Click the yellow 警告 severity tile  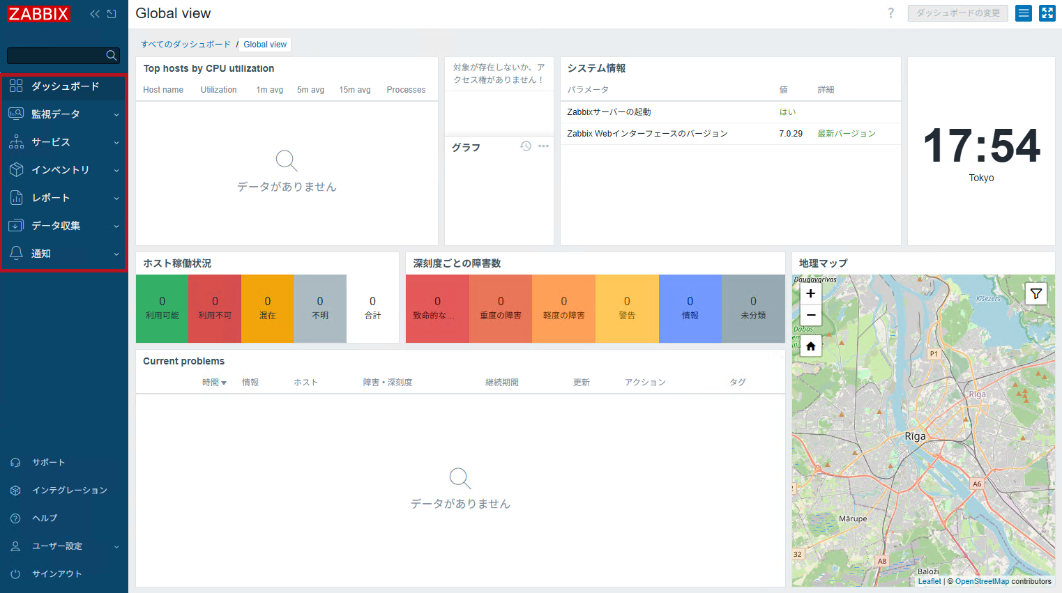[627, 309]
